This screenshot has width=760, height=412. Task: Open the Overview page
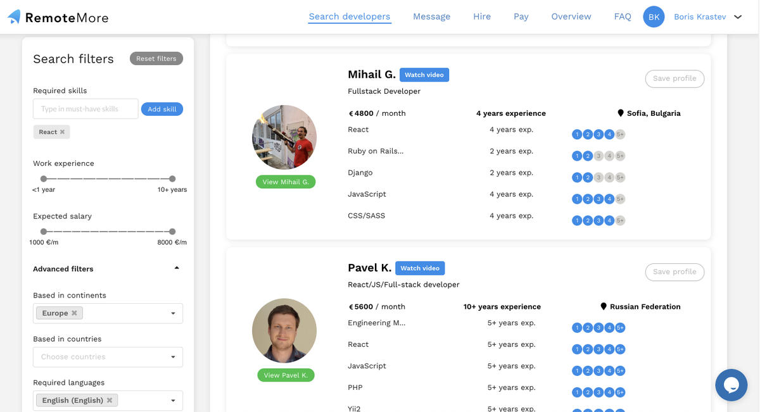coord(571,16)
